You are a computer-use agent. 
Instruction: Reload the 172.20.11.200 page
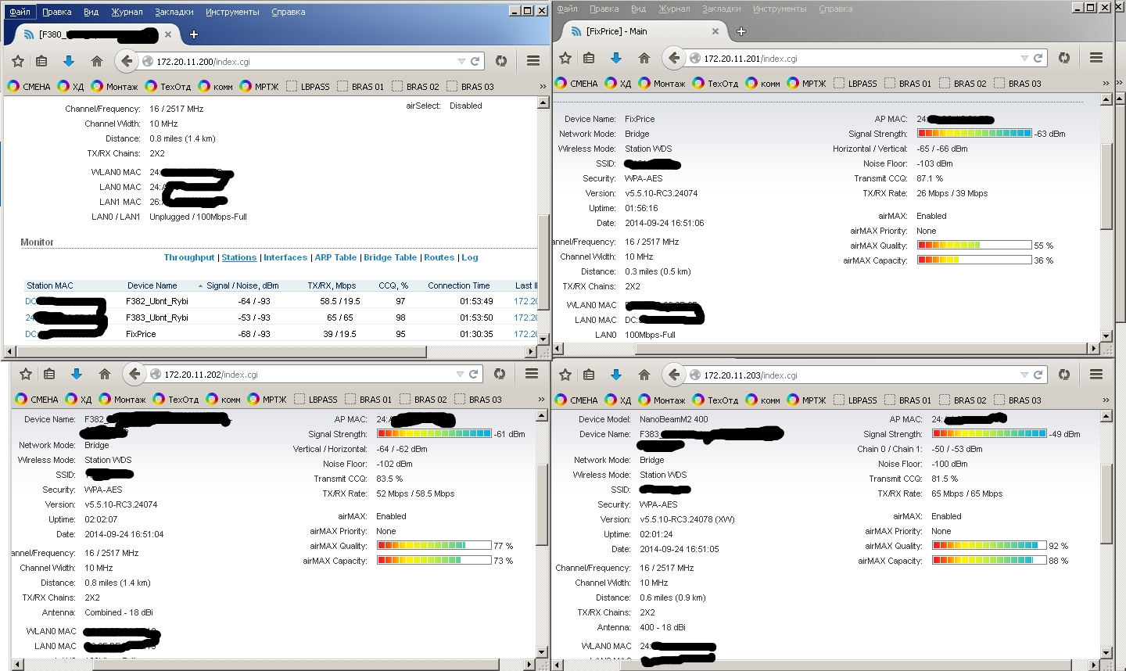pyautogui.click(x=475, y=61)
